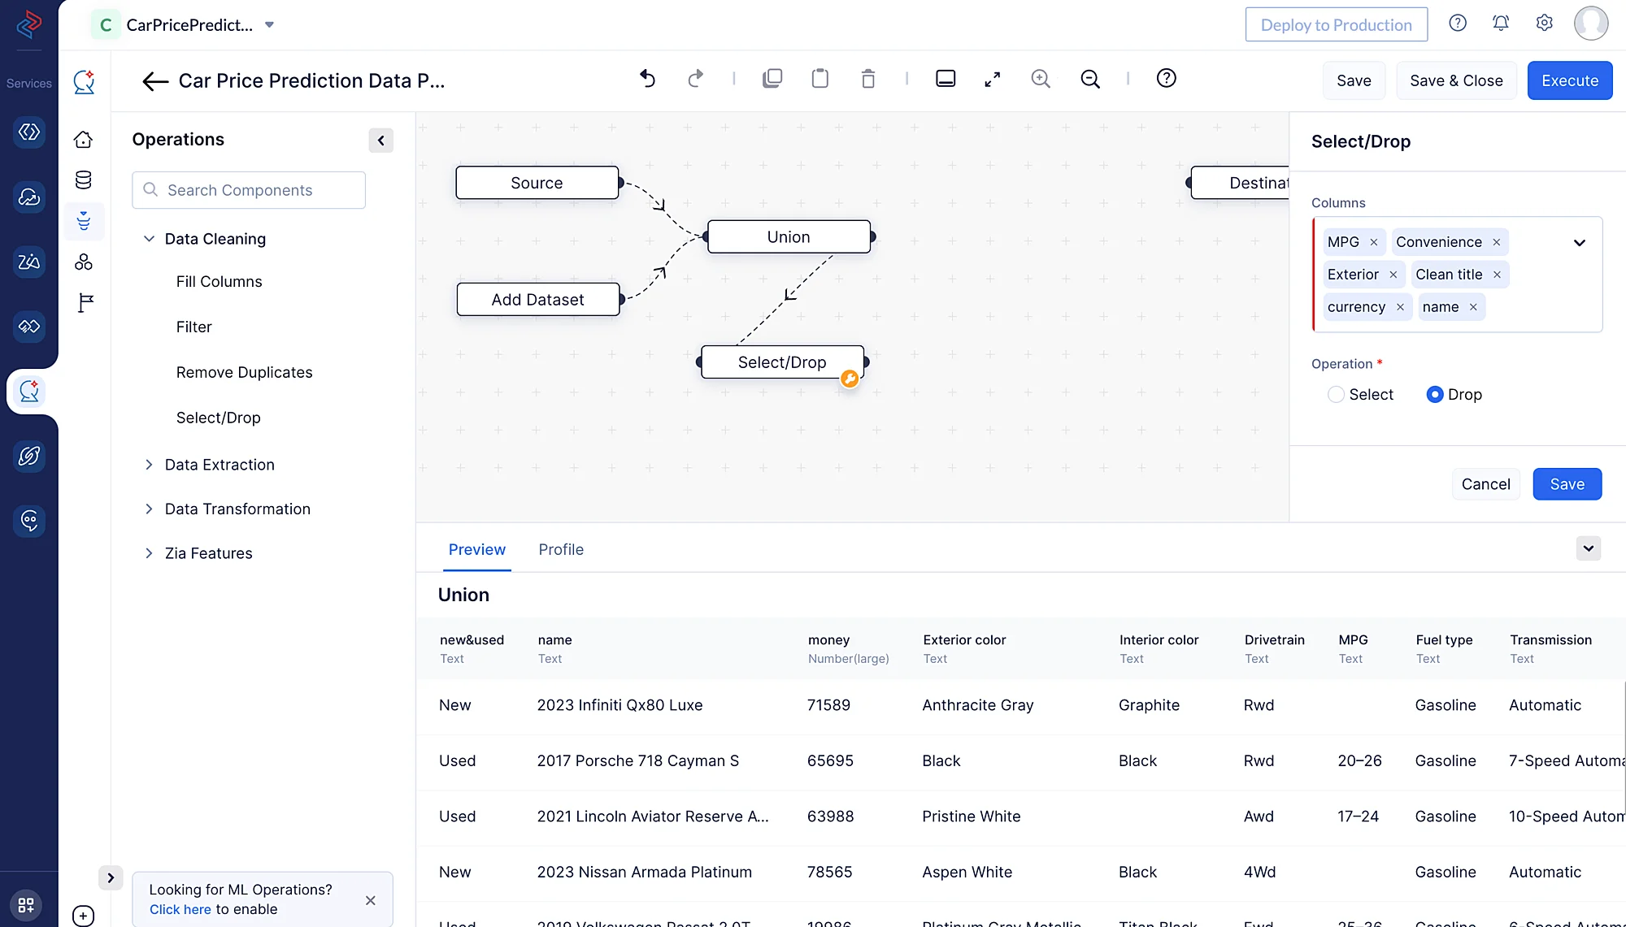Image resolution: width=1626 pixels, height=927 pixels.
Task: Focus the Search Components field
Action: (249, 190)
